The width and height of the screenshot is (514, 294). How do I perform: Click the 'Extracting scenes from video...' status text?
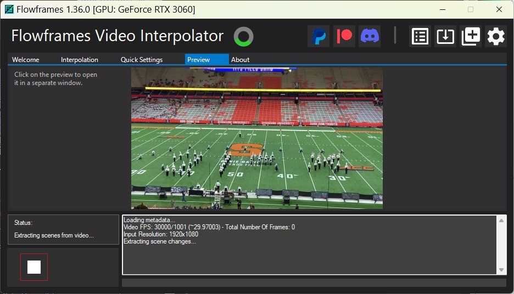point(54,235)
